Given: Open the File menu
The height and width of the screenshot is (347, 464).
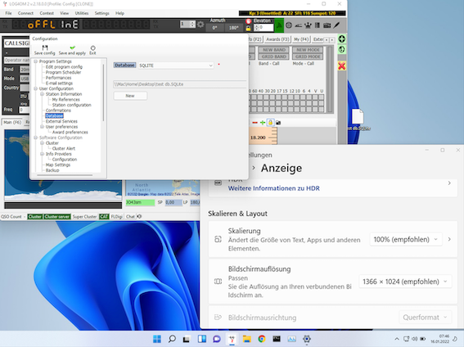Looking at the screenshot, I should (x=8, y=13).
